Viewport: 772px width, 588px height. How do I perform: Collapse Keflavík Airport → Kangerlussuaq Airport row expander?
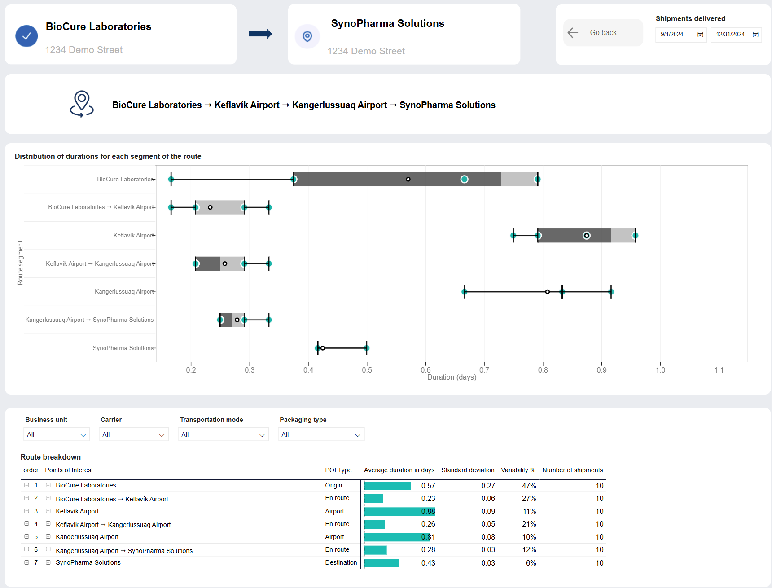[x=48, y=523]
